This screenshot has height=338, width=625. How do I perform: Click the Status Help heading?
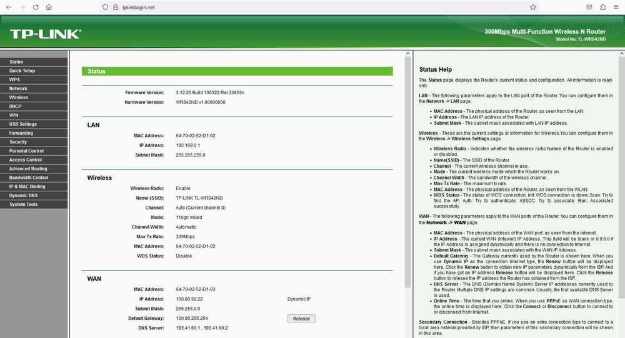[x=435, y=69]
